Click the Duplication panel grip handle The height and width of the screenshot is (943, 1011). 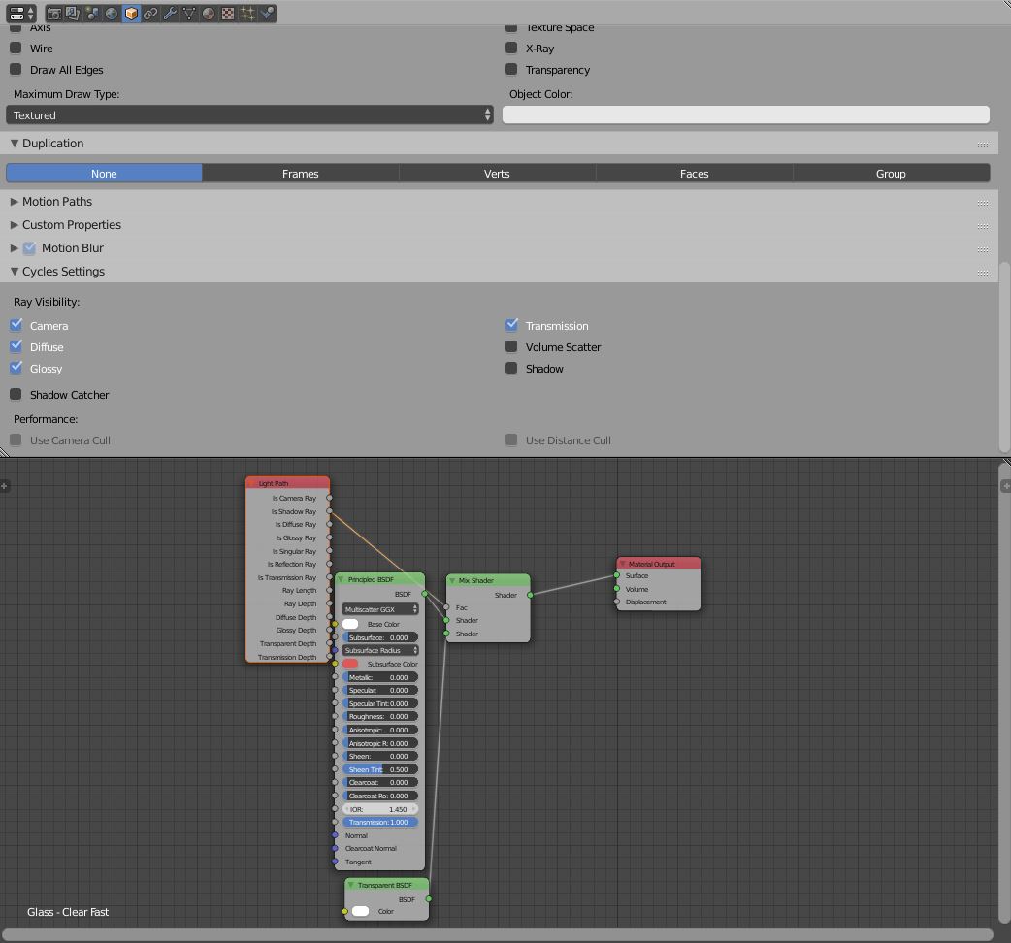pos(983,145)
